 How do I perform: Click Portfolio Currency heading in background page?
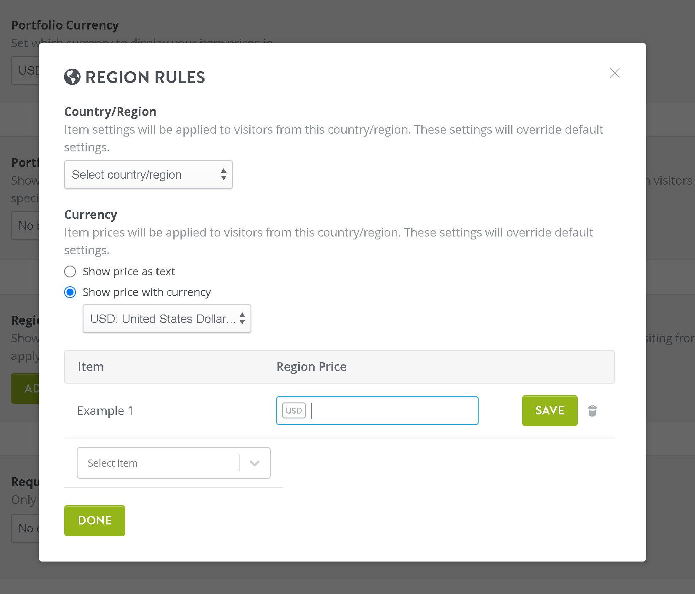click(65, 25)
